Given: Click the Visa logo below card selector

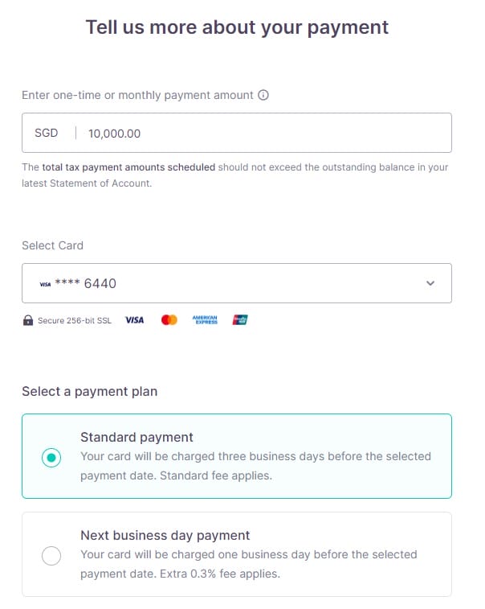Looking at the screenshot, I should (x=135, y=320).
